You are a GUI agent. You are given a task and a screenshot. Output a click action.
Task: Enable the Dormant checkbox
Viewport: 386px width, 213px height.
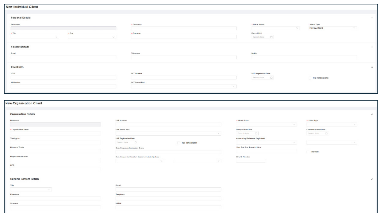[308, 152]
